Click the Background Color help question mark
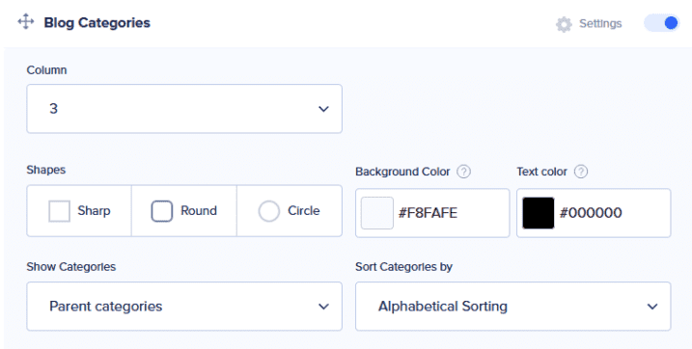This screenshot has width=692, height=349. 463,172
